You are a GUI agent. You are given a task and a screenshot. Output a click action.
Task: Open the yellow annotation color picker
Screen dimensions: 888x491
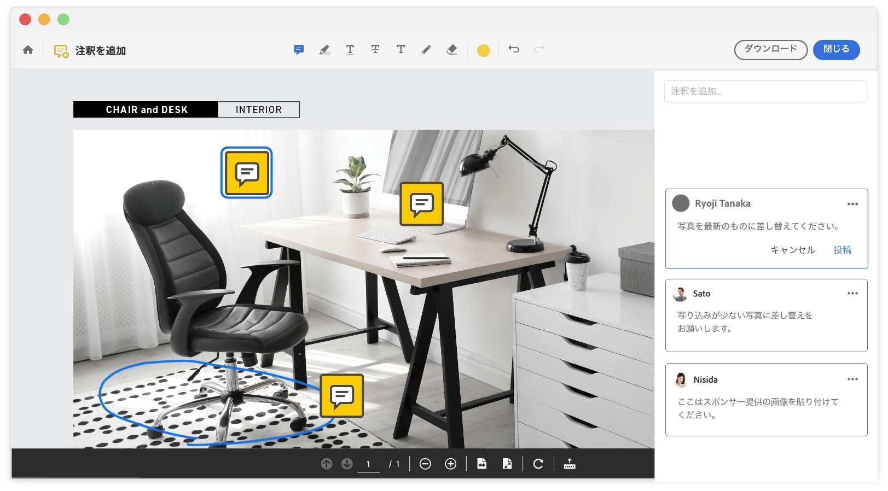pos(484,50)
